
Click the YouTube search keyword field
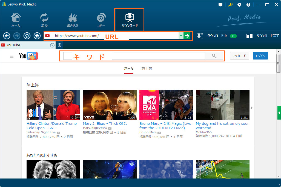click(x=134, y=56)
